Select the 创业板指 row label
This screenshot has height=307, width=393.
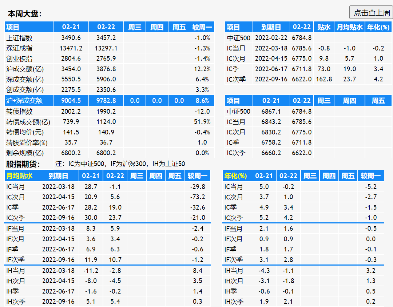pos(19,58)
